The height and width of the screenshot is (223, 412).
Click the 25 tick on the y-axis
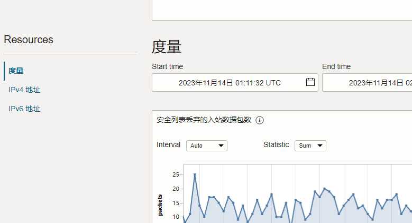tap(176, 174)
